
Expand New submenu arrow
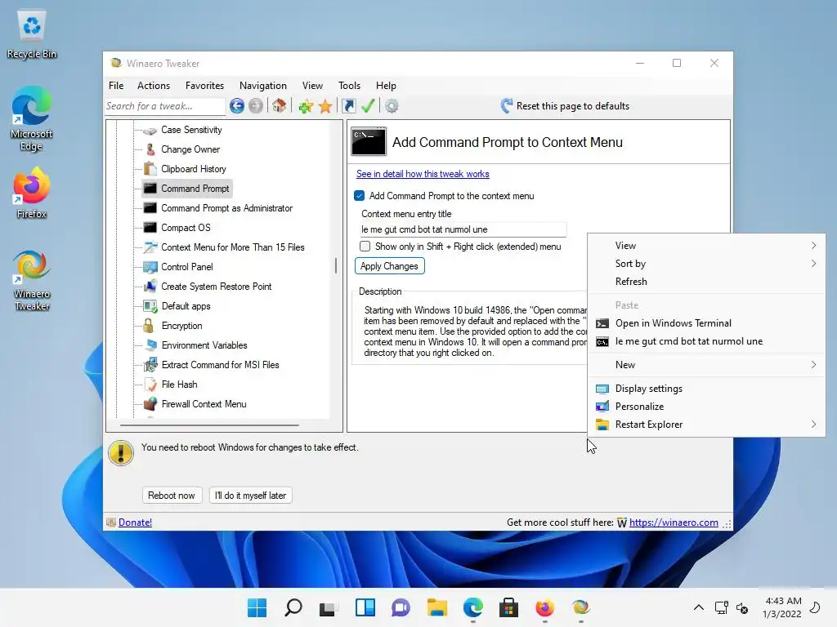[x=813, y=365]
